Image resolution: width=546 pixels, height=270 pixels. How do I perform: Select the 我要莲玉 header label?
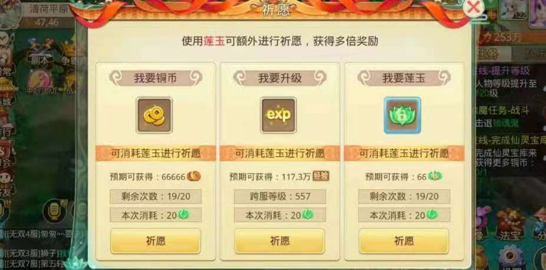[404, 78]
